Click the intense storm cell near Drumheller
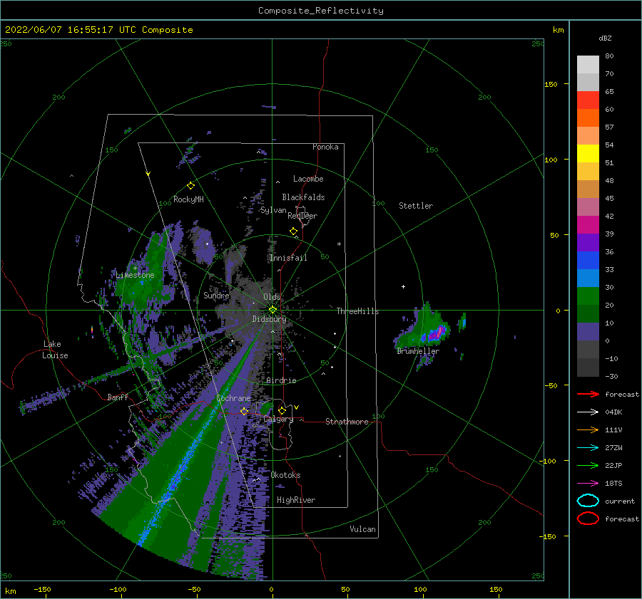The image size is (642, 599). [x=437, y=333]
